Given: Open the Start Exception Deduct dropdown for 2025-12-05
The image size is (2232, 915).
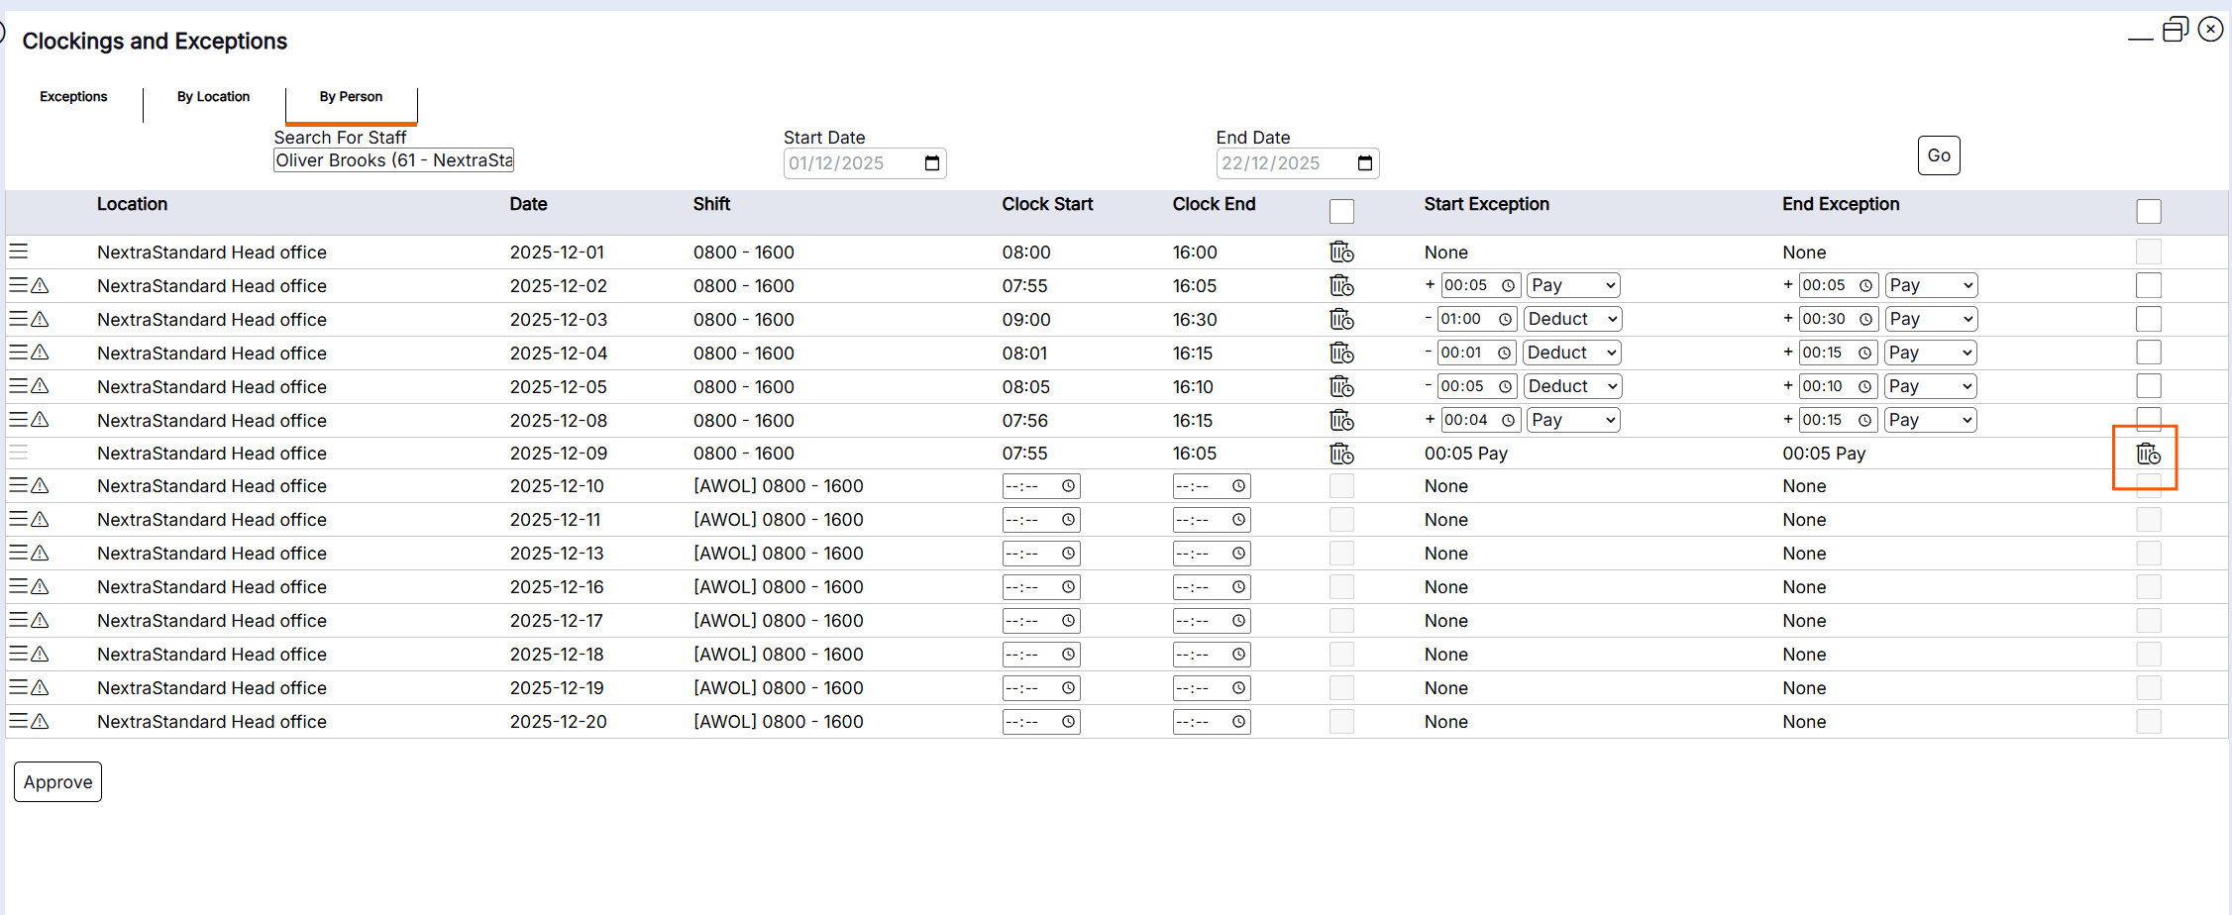Looking at the screenshot, I should [1572, 386].
